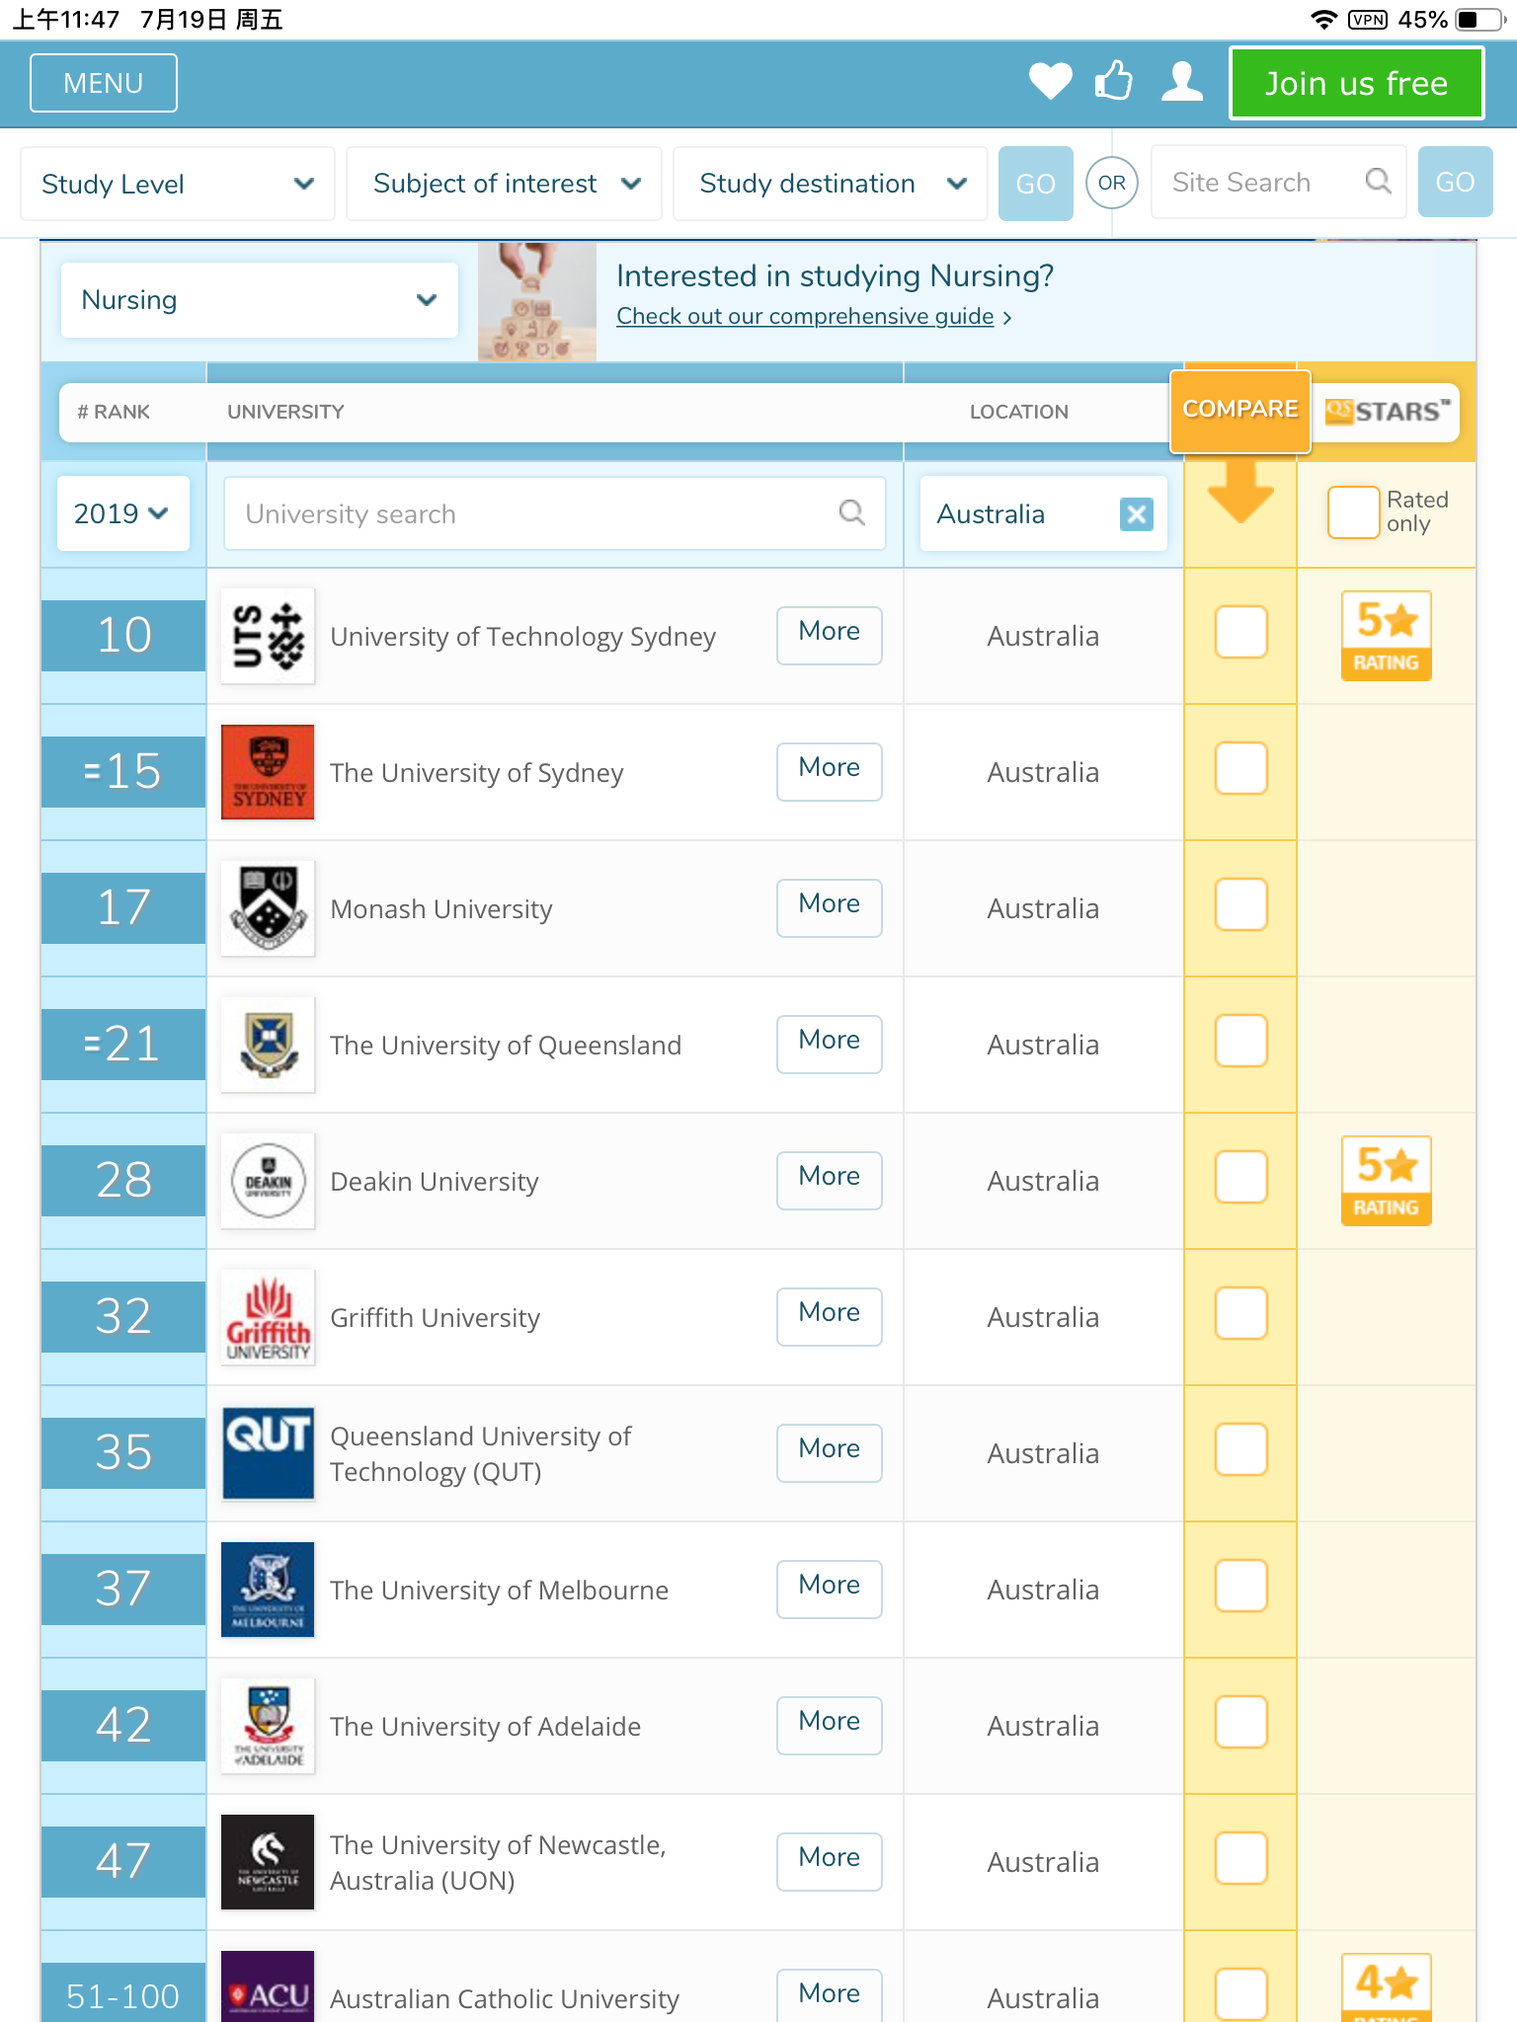Viewport: 1517px width, 2022px height.
Task: Click Deakin University's 5-star rating badge
Action: click(1386, 1181)
